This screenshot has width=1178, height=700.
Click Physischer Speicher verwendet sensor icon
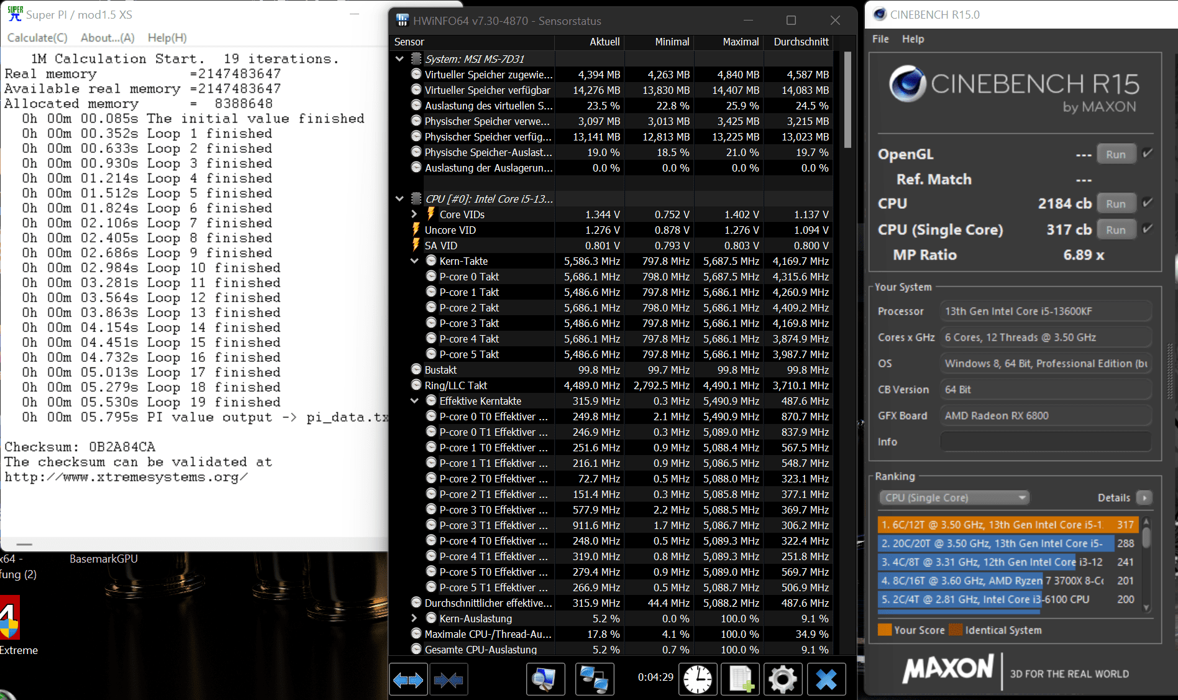pos(416,121)
